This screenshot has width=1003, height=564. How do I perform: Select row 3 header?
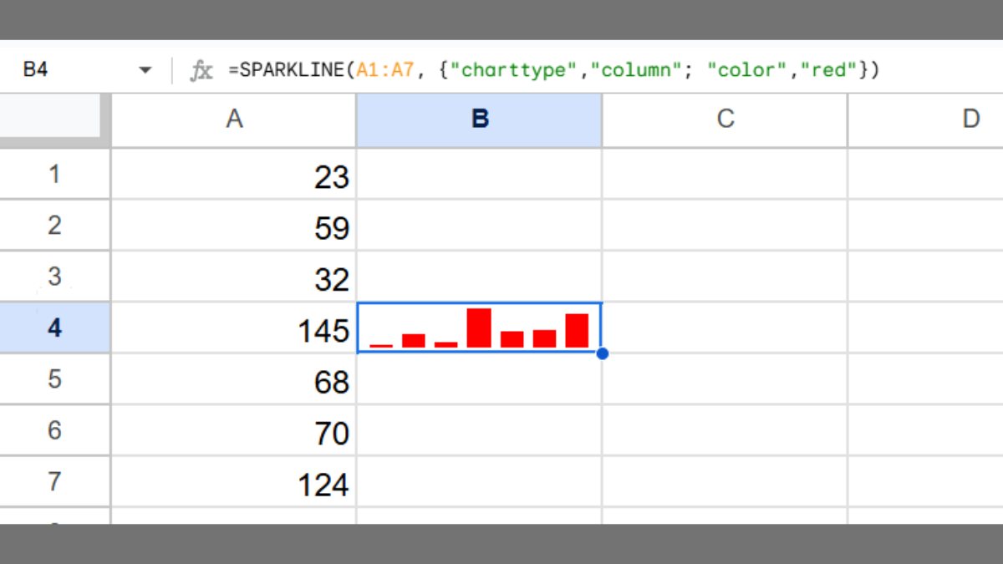point(54,277)
